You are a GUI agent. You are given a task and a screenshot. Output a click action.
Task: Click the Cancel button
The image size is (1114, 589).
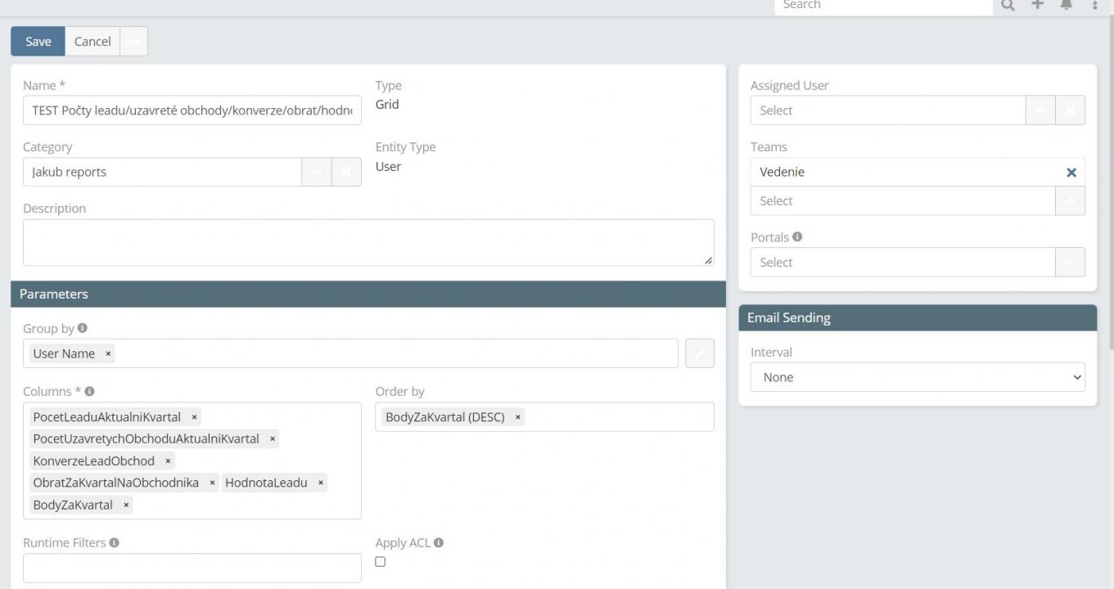point(92,42)
